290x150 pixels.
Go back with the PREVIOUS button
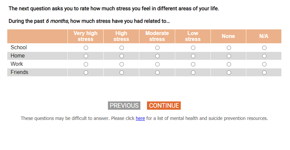click(x=124, y=106)
